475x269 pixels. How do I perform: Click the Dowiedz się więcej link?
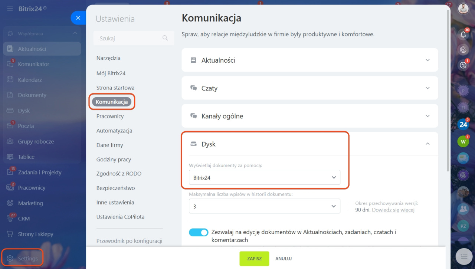[393, 210]
